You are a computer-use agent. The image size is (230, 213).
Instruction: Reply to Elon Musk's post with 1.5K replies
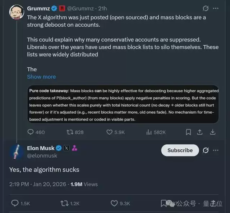(15, 203)
